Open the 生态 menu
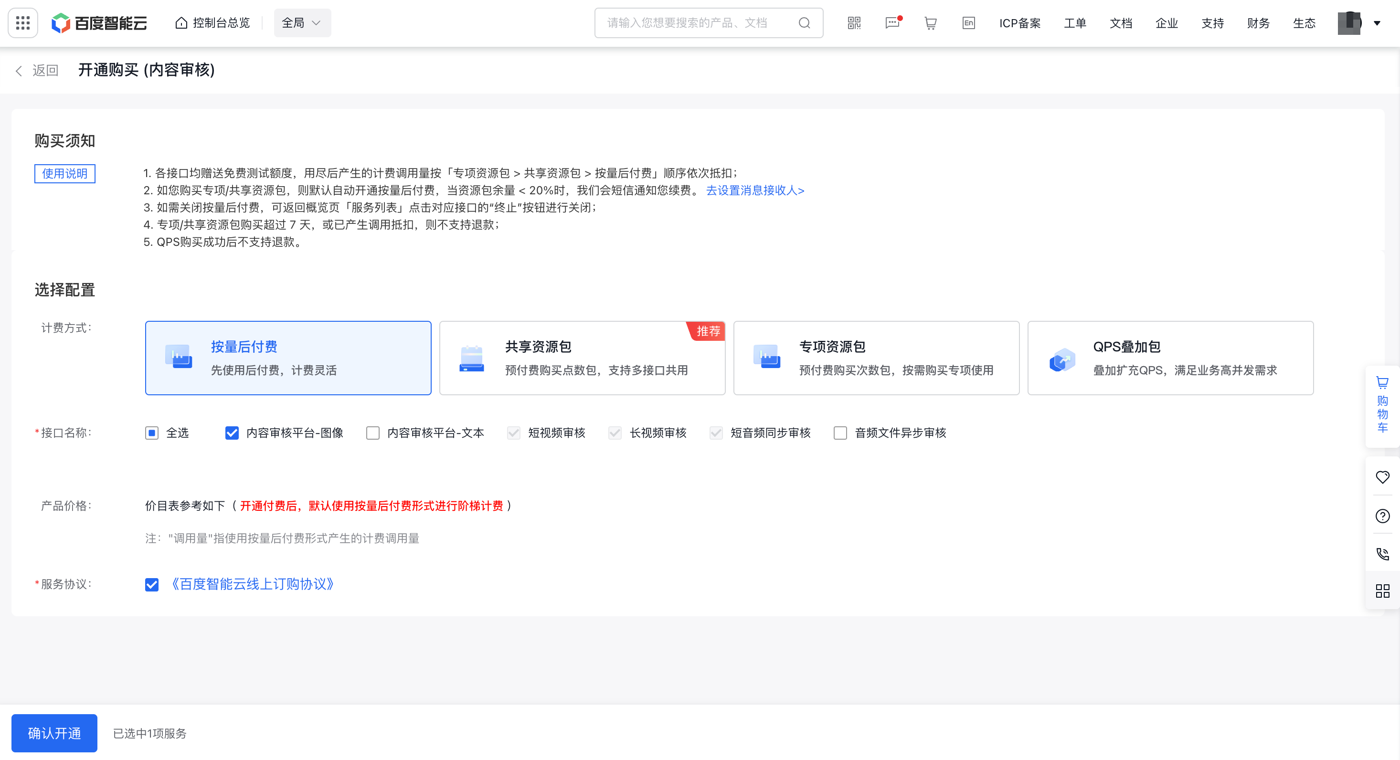The height and width of the screenshot is (760, 1400). (1304, 23)
